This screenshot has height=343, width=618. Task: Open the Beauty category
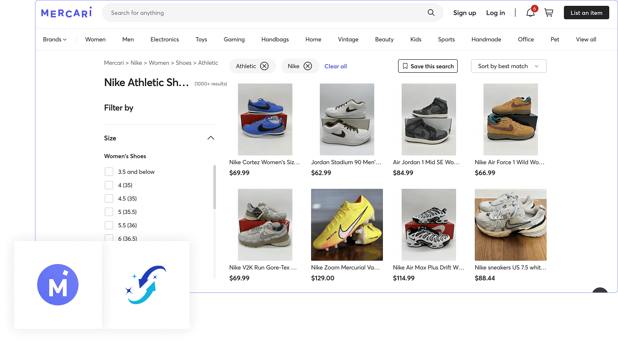click(x=384, y=39)
